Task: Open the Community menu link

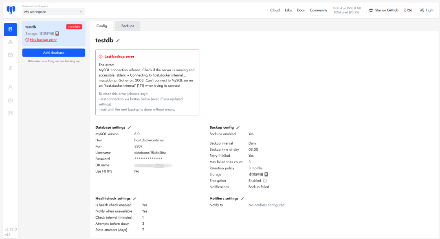Action: pyautogui.click(x=319, y=10)
